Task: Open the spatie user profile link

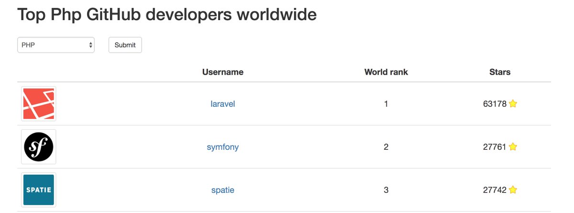Action: pyautogui.click(x=222, y=190)
